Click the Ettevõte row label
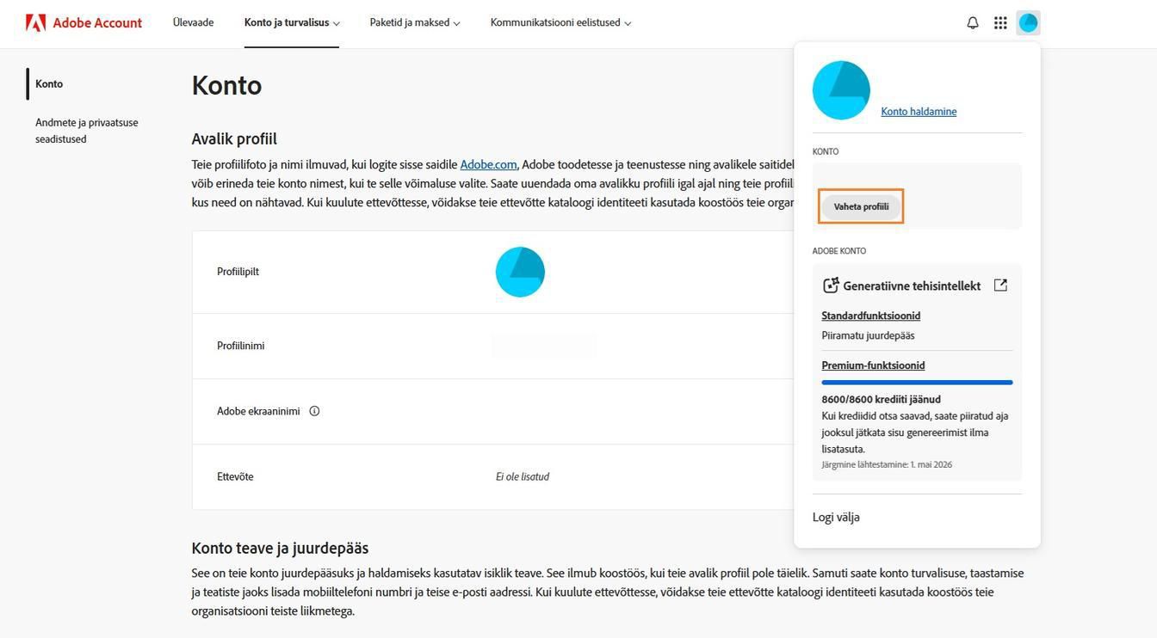This screenshot has width=1157, height=638. click(235, 476)
